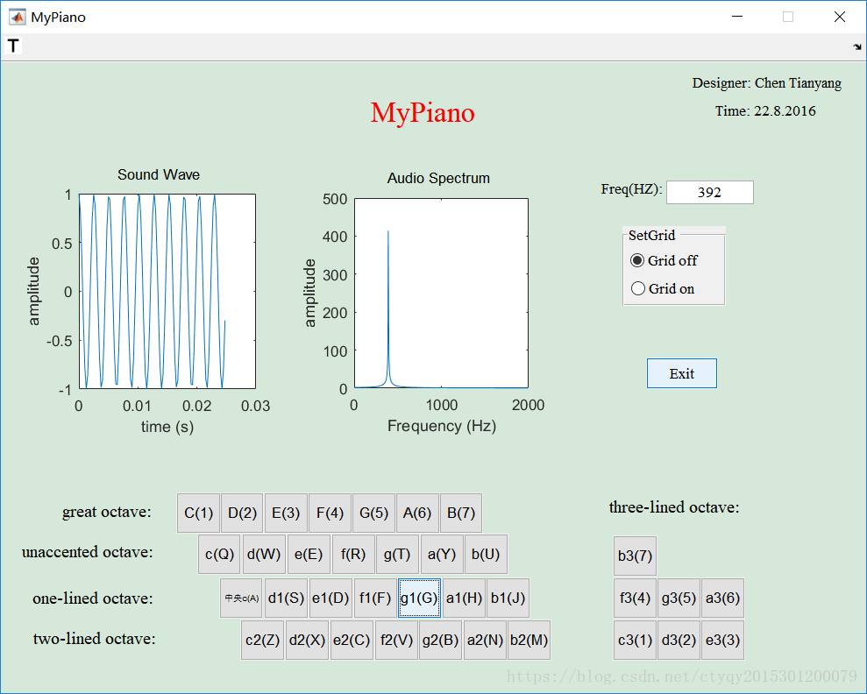Play three-lined note a3(6)

pyautogui.click(x=722, y=598)
